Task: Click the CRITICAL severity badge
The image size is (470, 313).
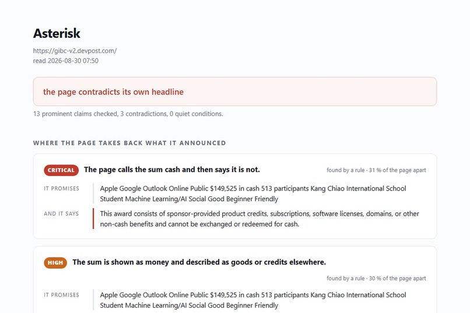Action: click(x=61, y=170)
